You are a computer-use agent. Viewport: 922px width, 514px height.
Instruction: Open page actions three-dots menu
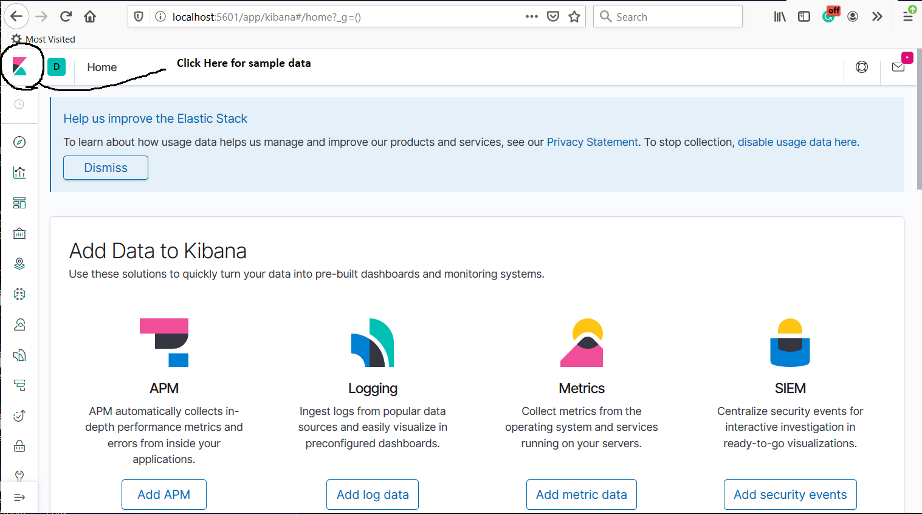coord(532,16)
